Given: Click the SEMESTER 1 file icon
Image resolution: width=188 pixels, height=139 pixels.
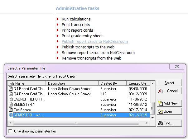Looking at the screenshot, I should click(11, 104).
